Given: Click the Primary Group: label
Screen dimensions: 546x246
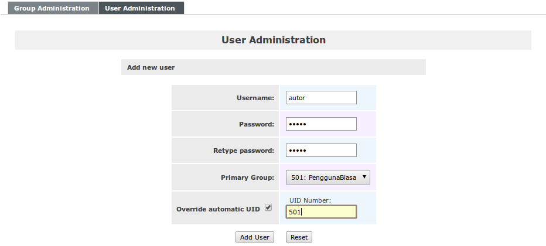Looking at the screenshot, I should [x=247, y=177].
